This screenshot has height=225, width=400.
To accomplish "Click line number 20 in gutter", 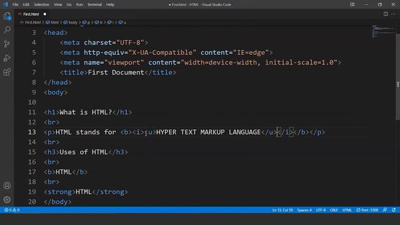I will click(32, 202).
